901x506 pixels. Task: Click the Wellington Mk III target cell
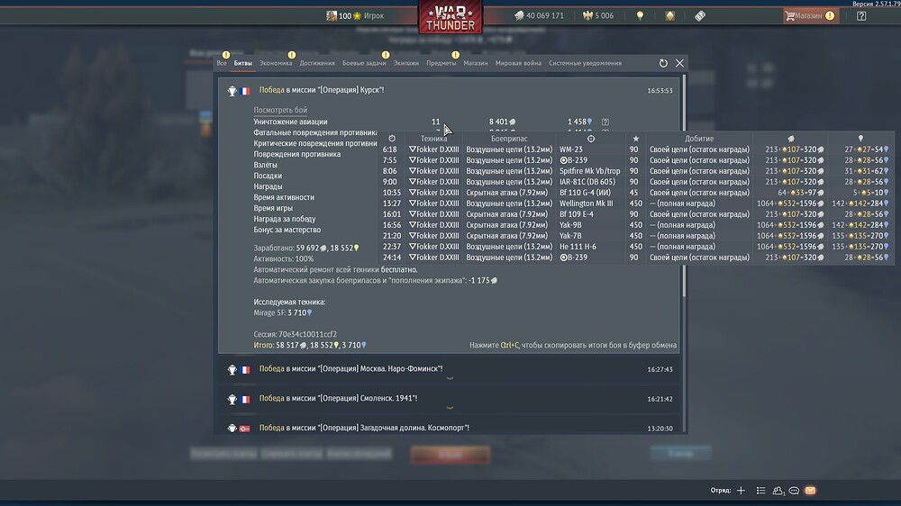point(587,203)
